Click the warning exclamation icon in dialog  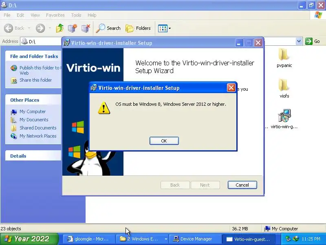pyautogui.click(x=104, y=108)
